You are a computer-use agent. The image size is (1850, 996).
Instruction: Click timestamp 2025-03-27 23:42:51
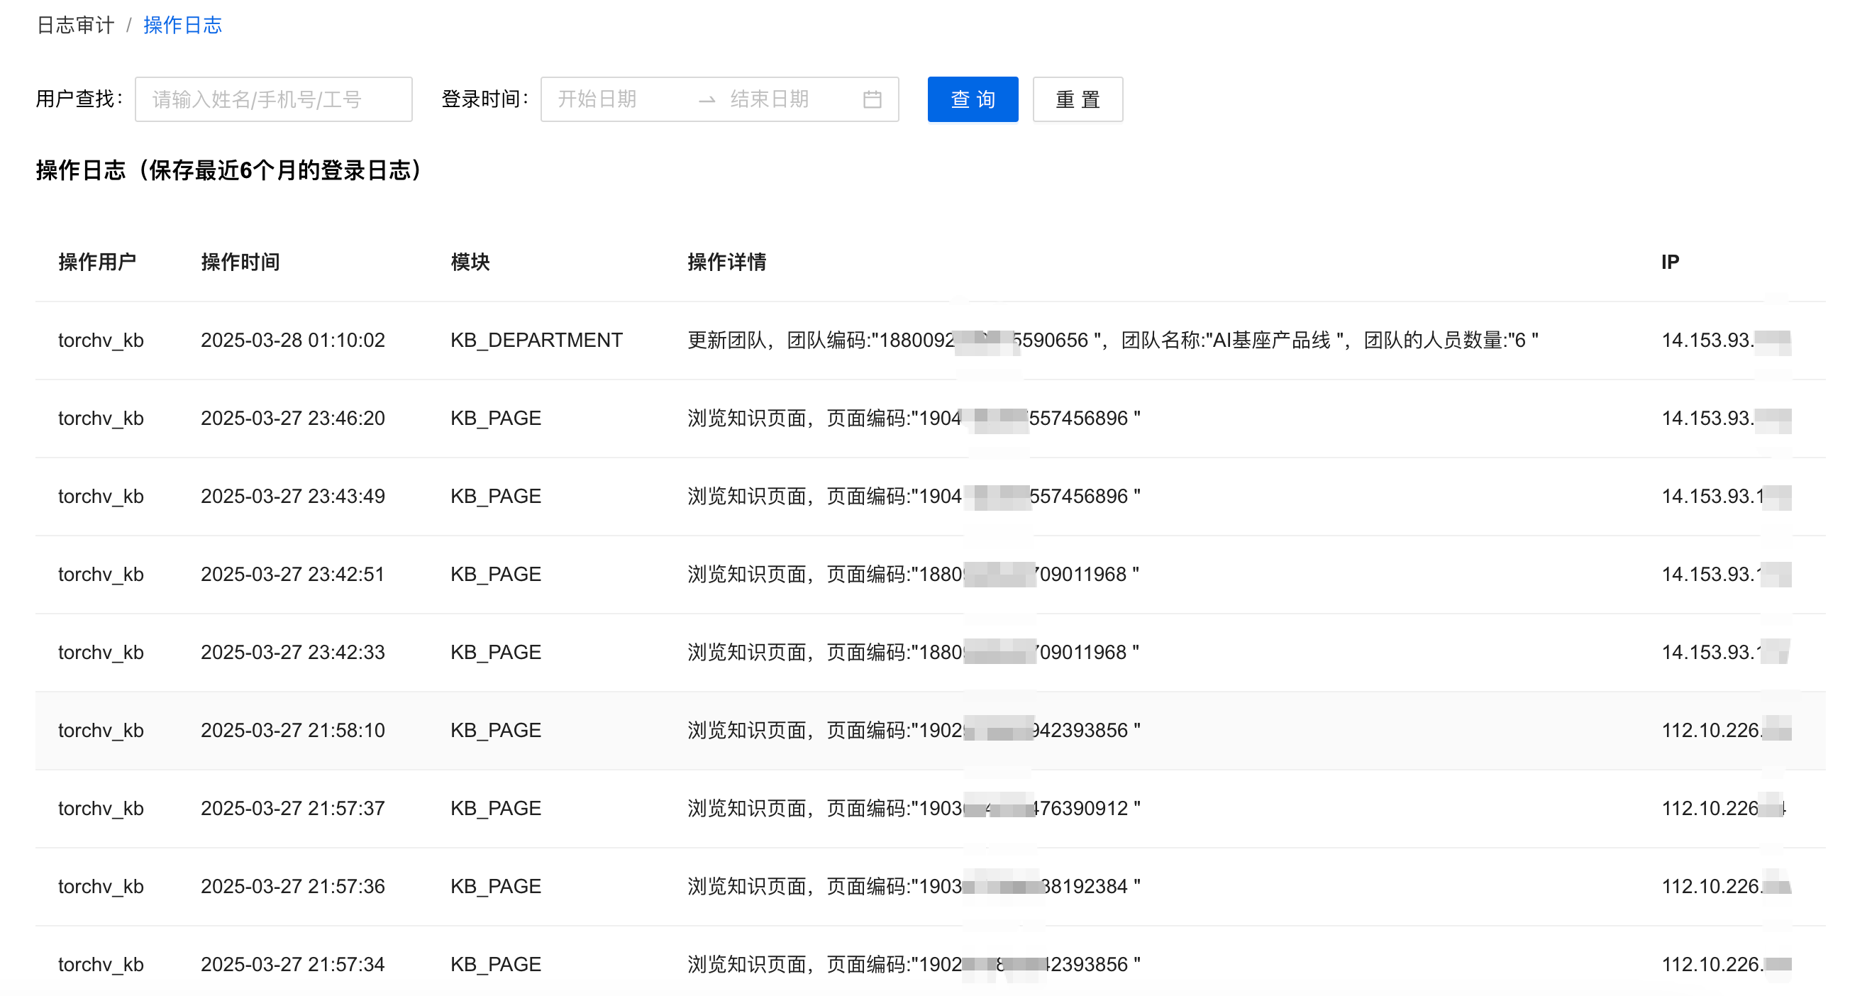[293, 575]
